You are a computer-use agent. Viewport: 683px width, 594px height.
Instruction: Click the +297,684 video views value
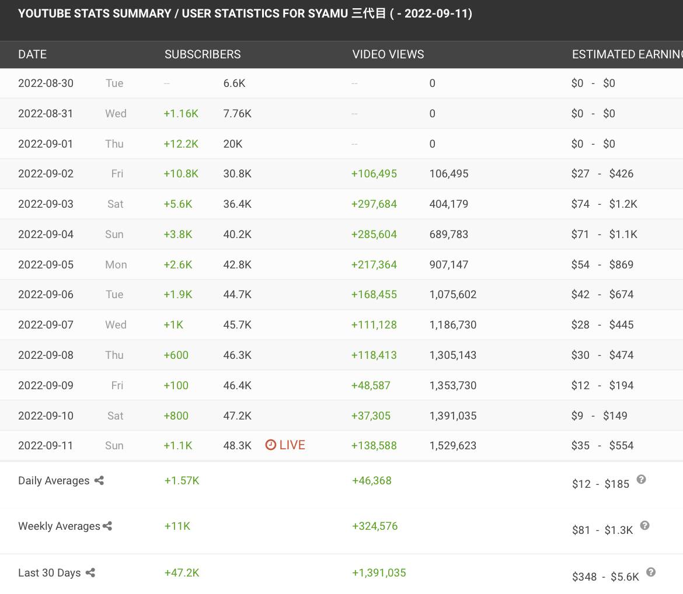point(374,204)
